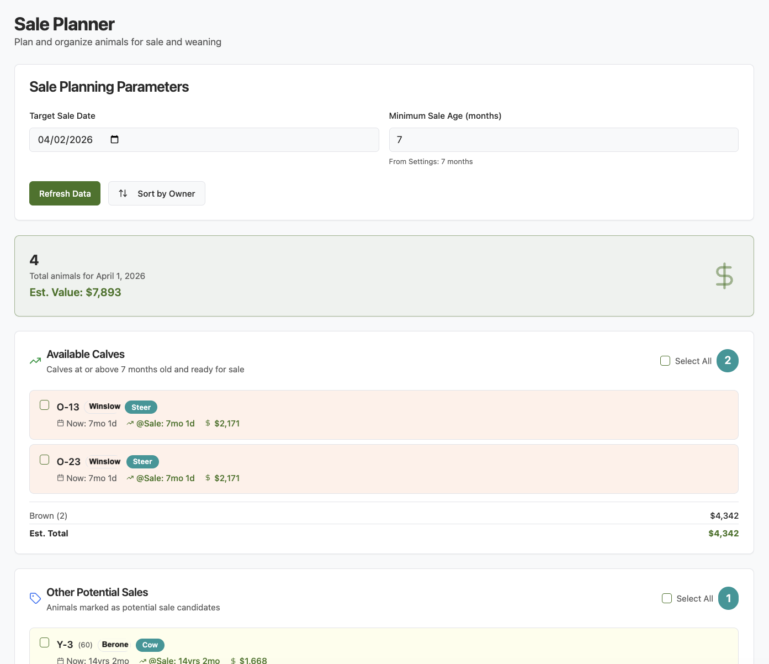This screenshot has height=664, width=769.
Task: Click the O-13 animal ID
Action: (68, 407)
